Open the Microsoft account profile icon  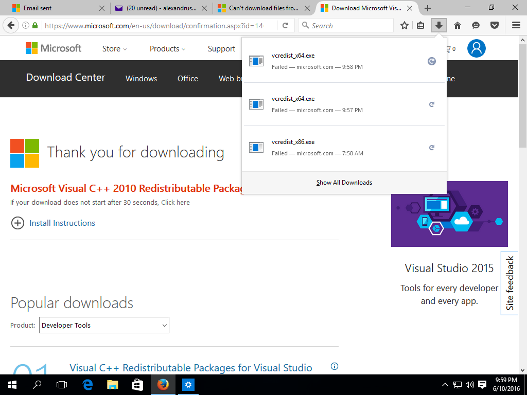click(476, 48)
